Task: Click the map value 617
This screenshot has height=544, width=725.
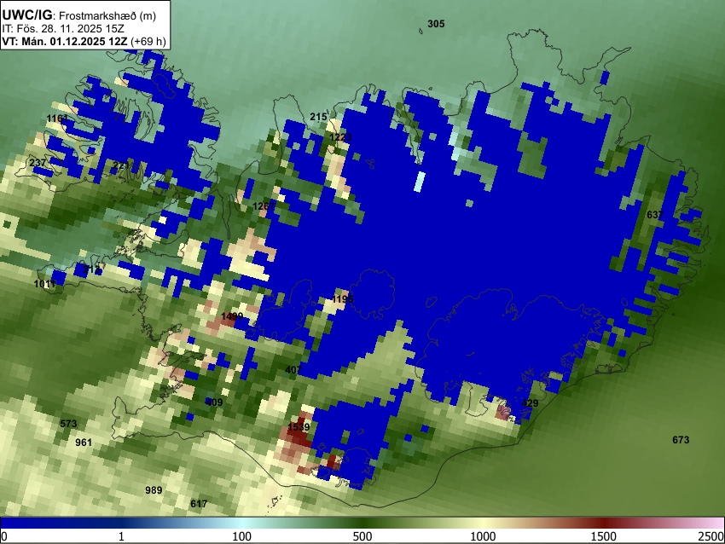Action: point(199,504)
